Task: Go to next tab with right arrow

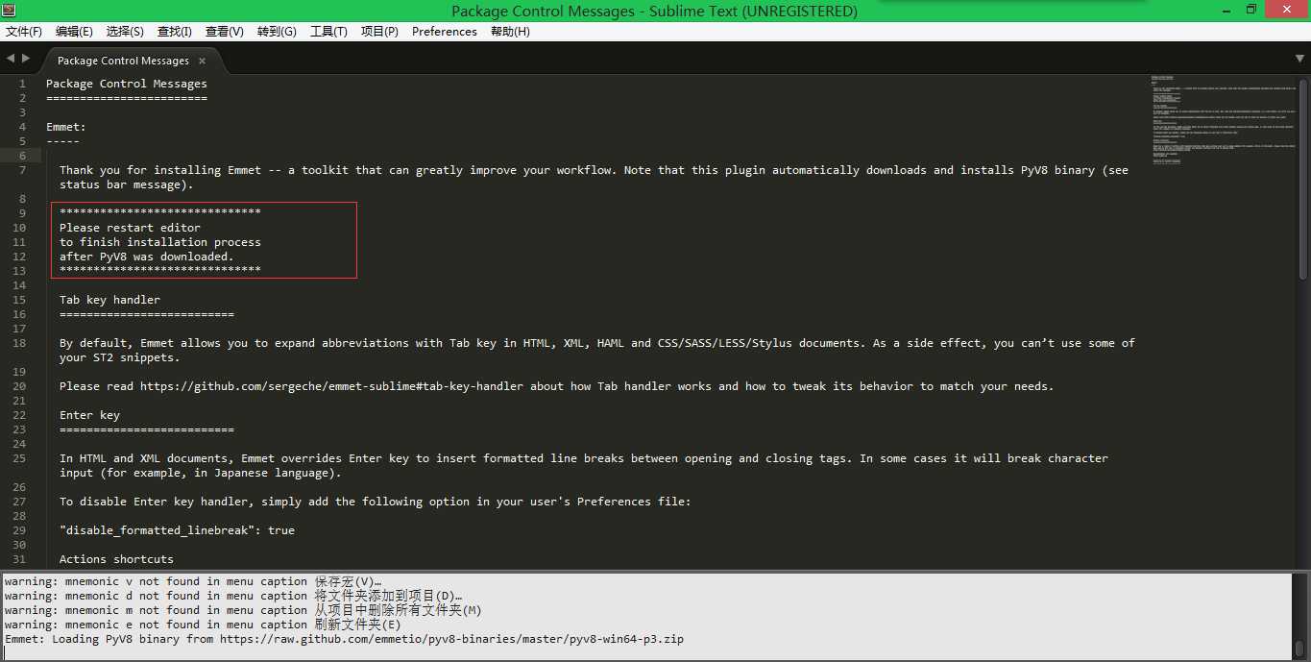Action: point(26,59)
